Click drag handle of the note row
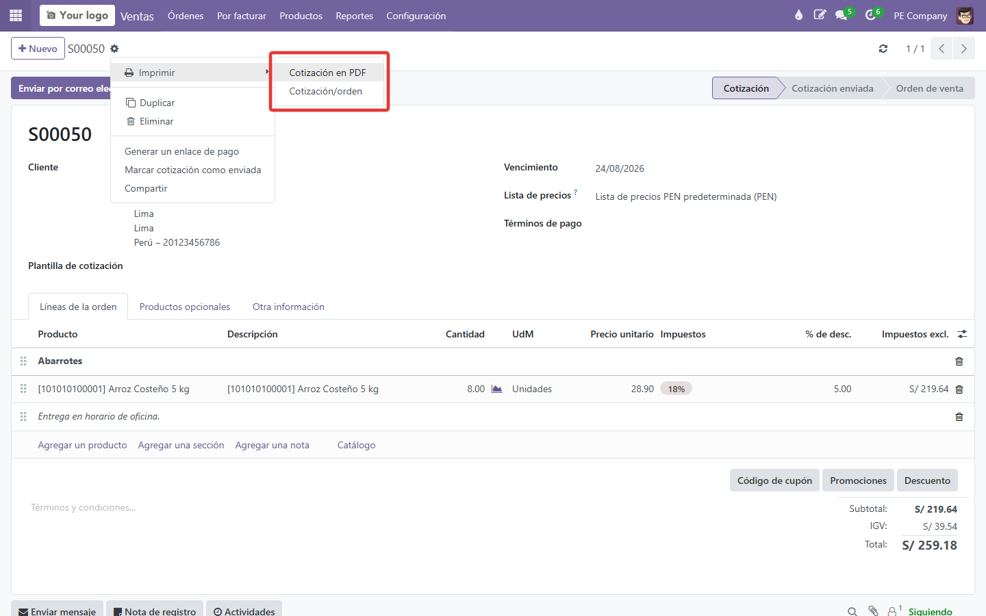 click(23, 416)
